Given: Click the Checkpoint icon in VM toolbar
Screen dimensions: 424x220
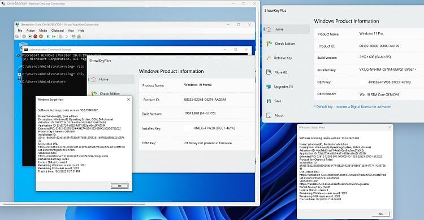Looking at the screenshot, I should (x=61, y=37).
